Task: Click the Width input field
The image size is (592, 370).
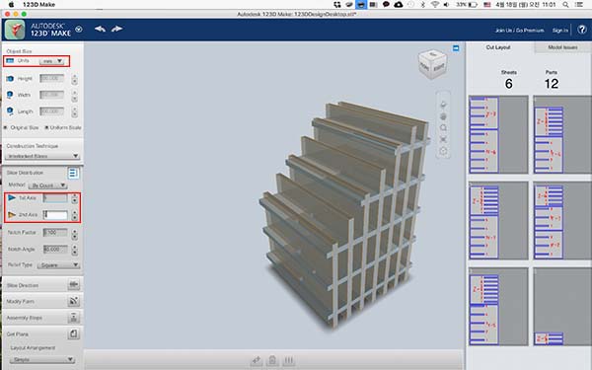Action: 51,95
